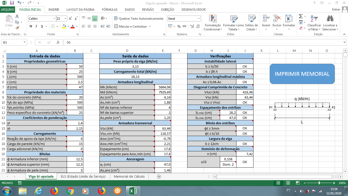Click the formula bar containing 50

tap(203, 42)
